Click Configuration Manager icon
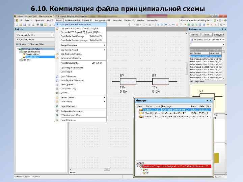Image resolution: width=243 pixels, height=182 pixels. pyautogui.click(x=57, y=111)
